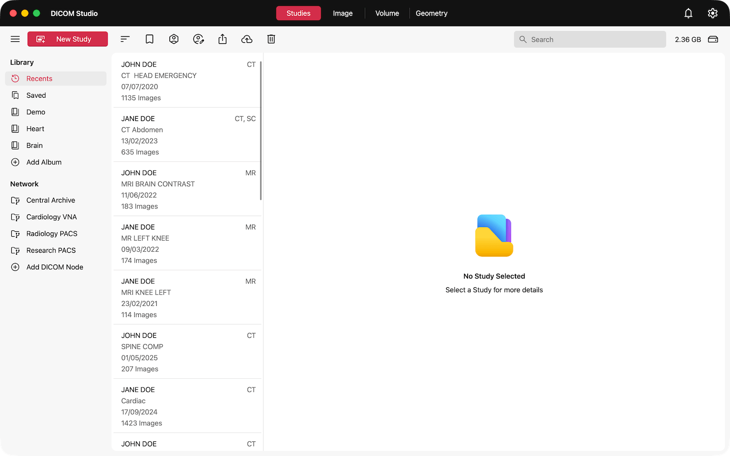Select the MR LEFT KNEE study

coord(187,243)
